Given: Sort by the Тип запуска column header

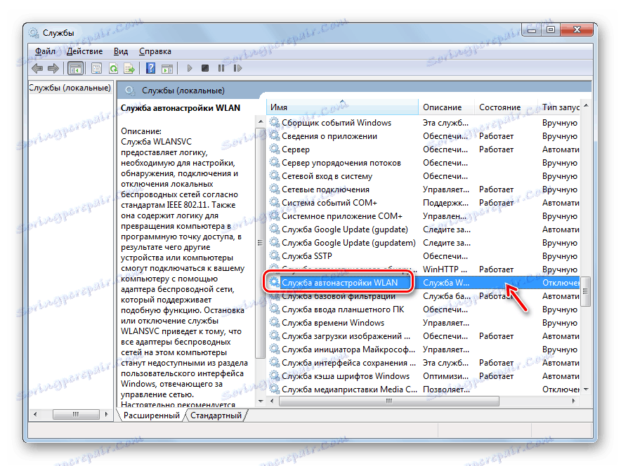Looking at the screenshot, I should 559,107.
